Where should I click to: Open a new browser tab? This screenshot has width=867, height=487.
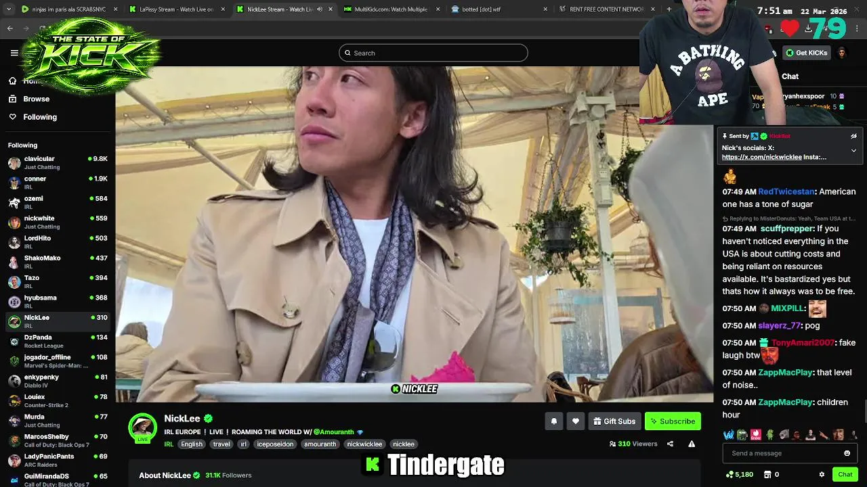tap(669, 9)
